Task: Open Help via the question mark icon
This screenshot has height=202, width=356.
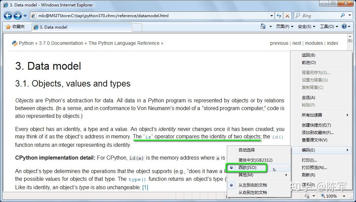Action: coord(344,26)
